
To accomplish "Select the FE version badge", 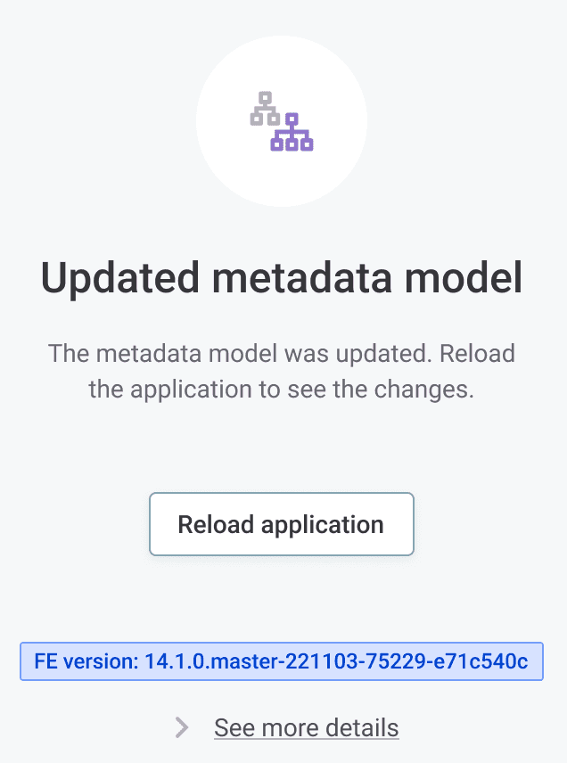I will pyautogui.click(x=282, y=662).
